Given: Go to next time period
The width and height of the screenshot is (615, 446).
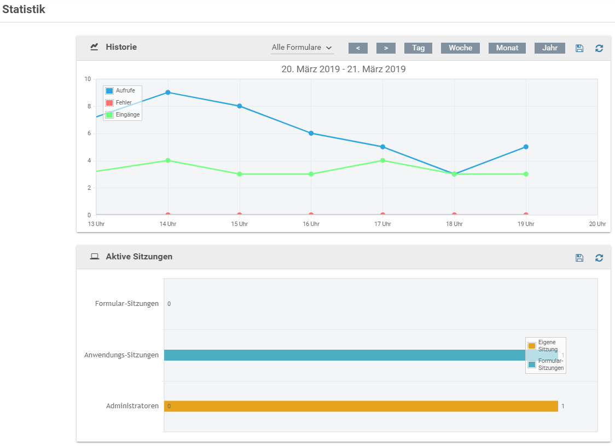Looking at the screenshot, I should (x=386, y=48).
